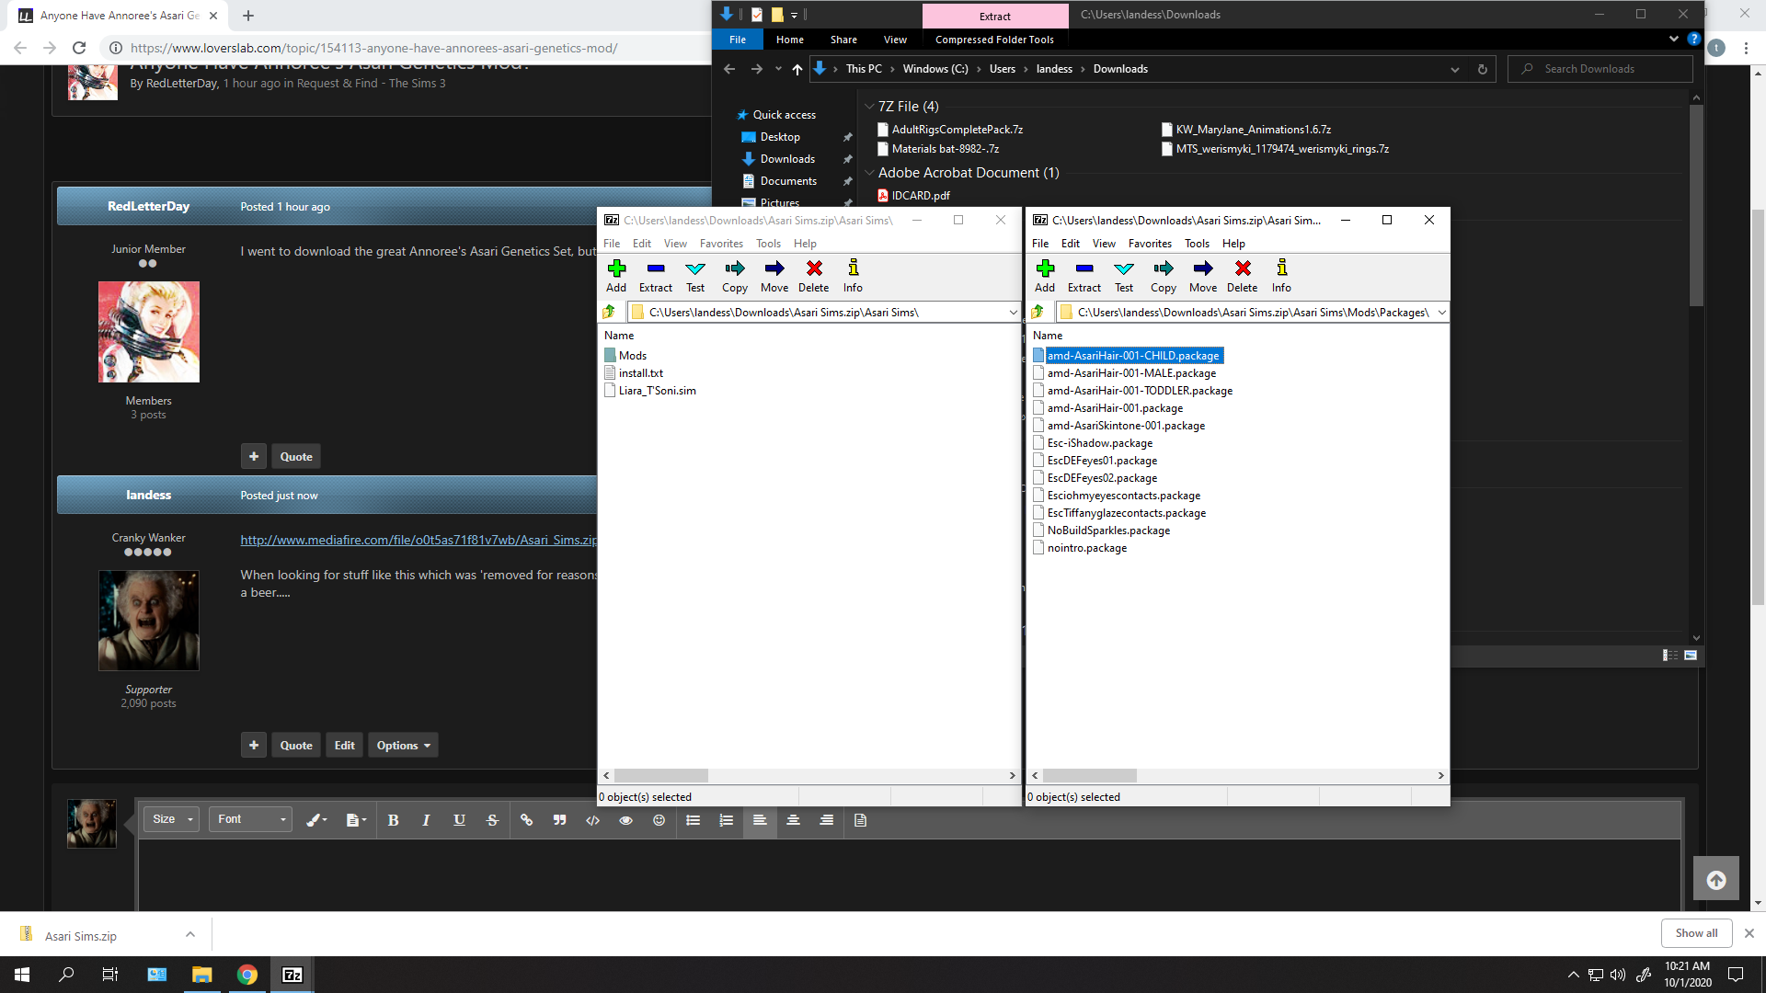Screen dimensions: 1766x993
Task: Open the Options dropdown on landess's post
Action: [x=403, y=746]
